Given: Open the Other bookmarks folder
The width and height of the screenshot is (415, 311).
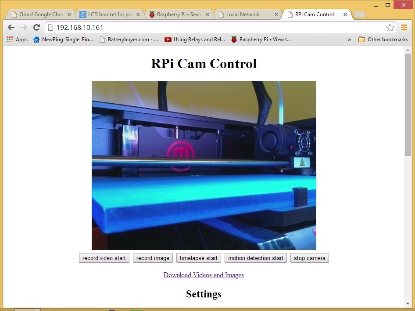Looking at the screenshot, I should point(383,40).
